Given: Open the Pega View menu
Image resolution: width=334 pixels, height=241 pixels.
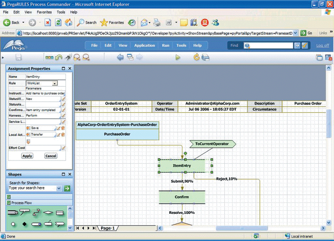Looking at the screenshot, I should pyautogui.click(x=123, y=45).
